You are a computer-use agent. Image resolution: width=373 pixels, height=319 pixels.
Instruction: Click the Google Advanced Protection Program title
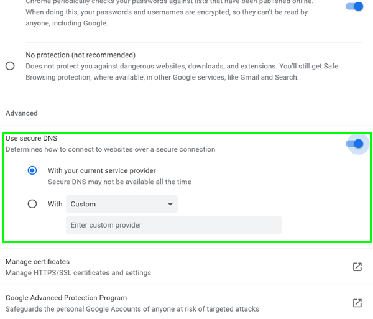(66, 298)
